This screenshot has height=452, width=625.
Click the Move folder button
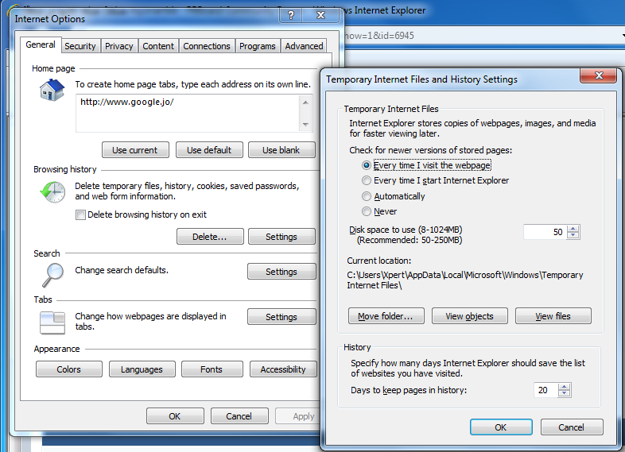click(x=386, y=316)
